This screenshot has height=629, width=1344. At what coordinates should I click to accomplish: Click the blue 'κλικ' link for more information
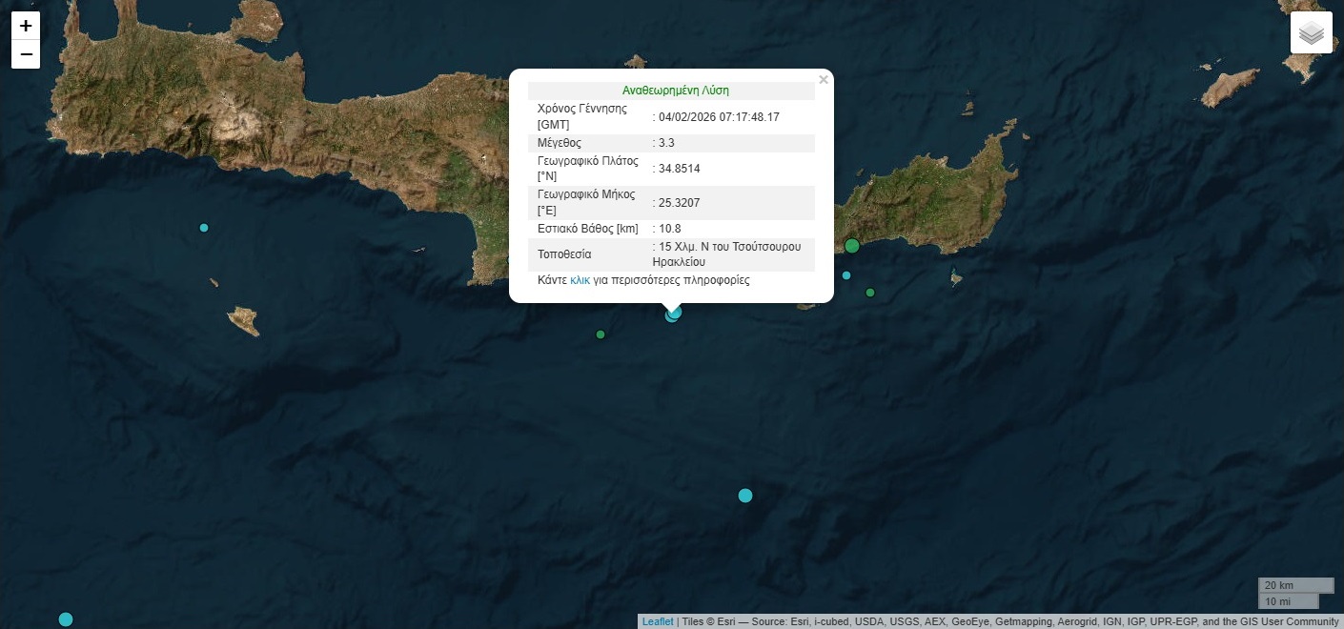[x=580, y=280]
